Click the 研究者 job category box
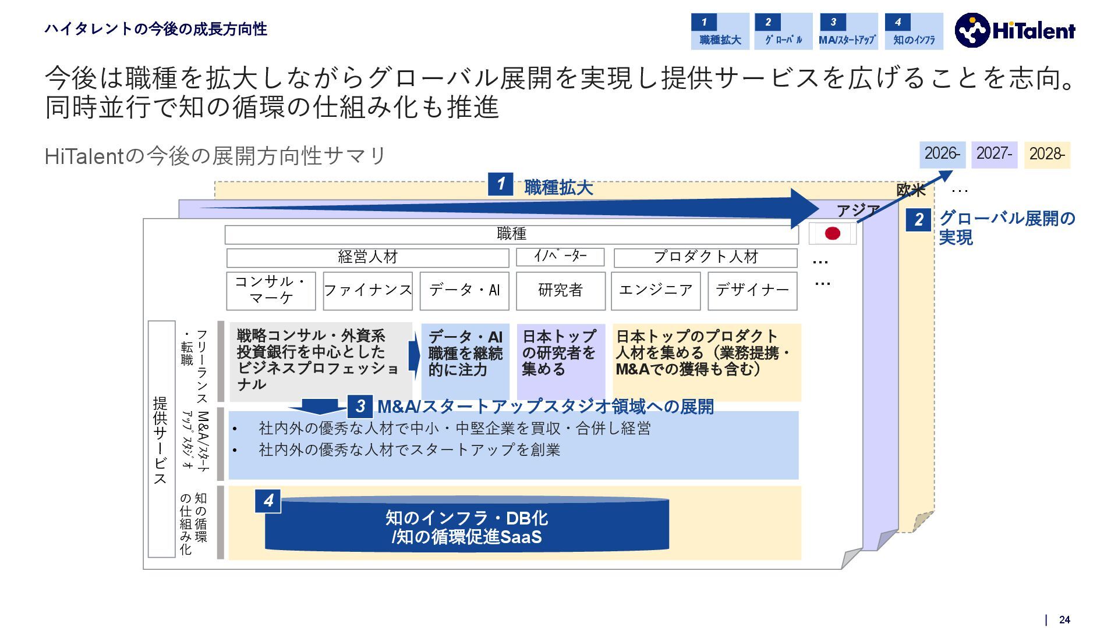 pos(560,290)
